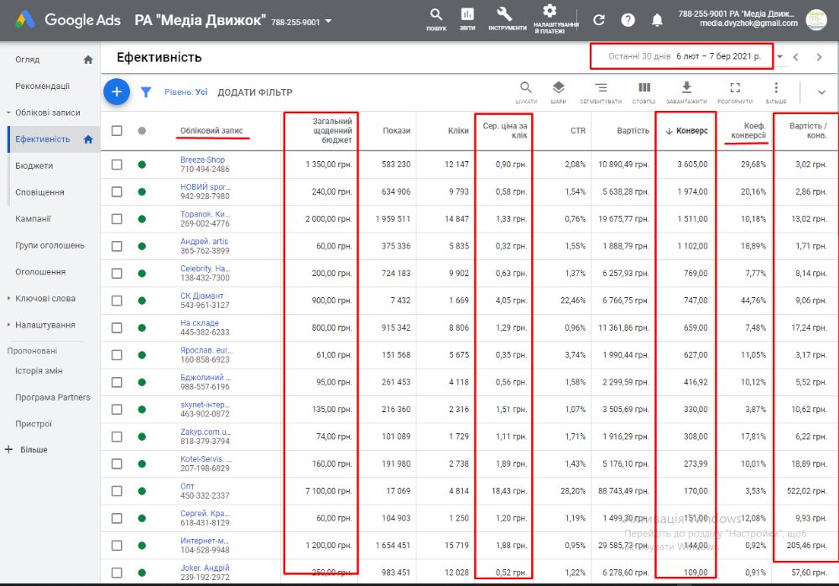Open Пристрої in the sidebar
Viewport: 839px width, 586px height.
click(x=34, y=424)
